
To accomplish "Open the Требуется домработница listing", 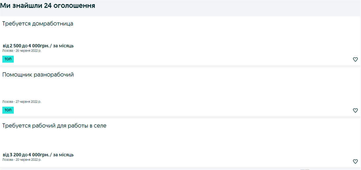I will tap(38, 24).
